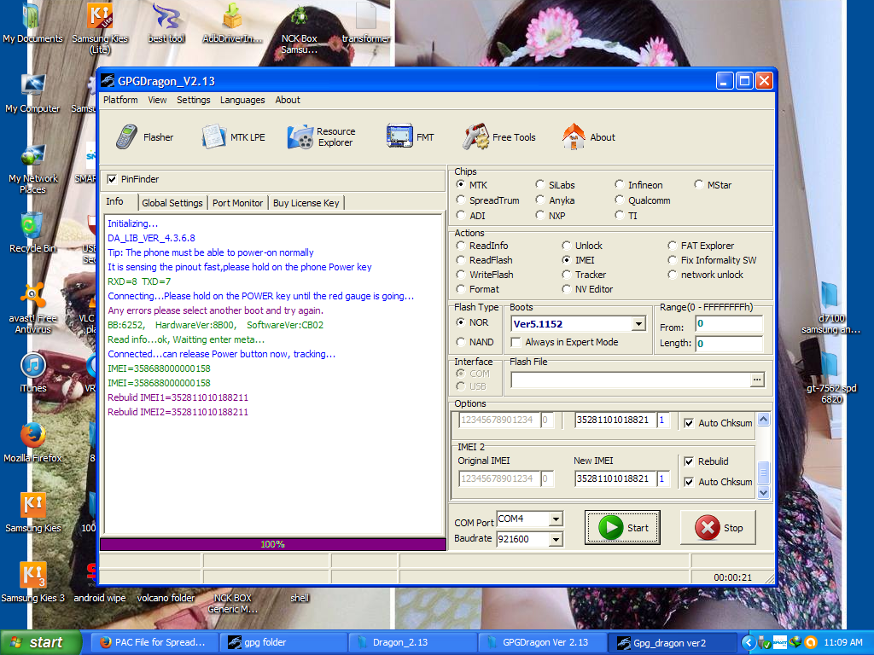Select the SpreadTrum chip option
This screenshot has height=655, width=874.
461,200
